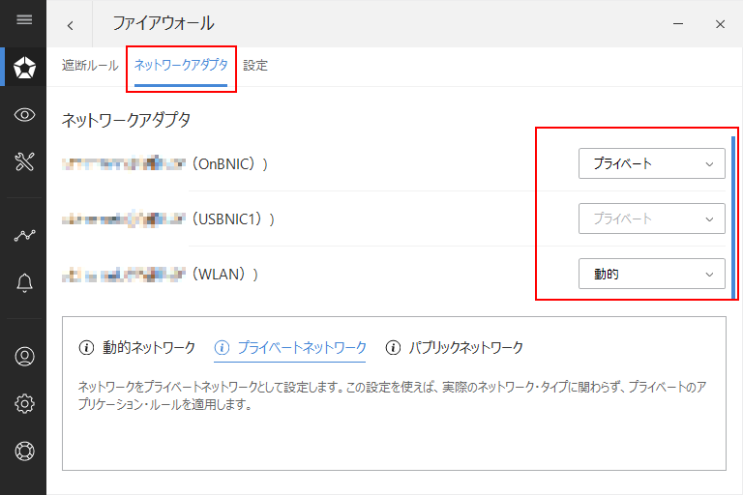Open the OnBNIC network type dropdown

pos(651,163)
